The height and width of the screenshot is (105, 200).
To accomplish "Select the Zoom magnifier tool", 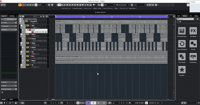I will pyautogui.click(x=77, y=5).
